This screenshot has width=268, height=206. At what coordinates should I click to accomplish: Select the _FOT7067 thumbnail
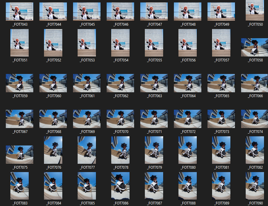click(20, 119)
